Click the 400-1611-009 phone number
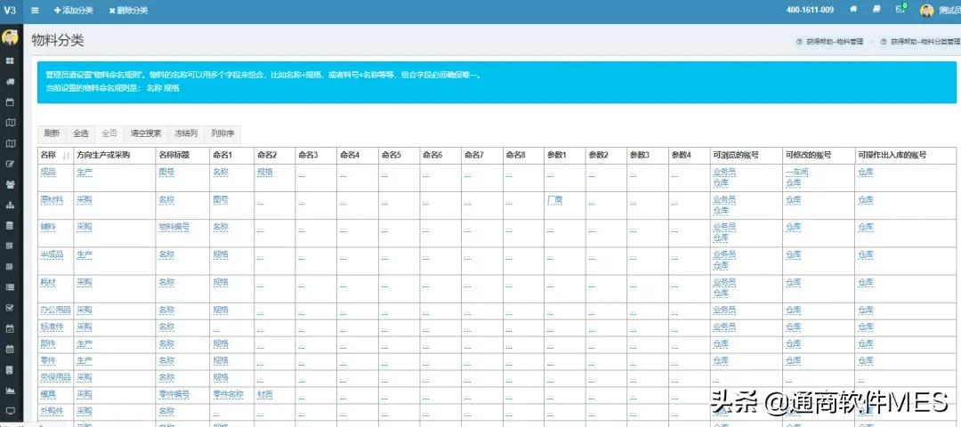The image size is (961, 427). click(x=810, y=10)
